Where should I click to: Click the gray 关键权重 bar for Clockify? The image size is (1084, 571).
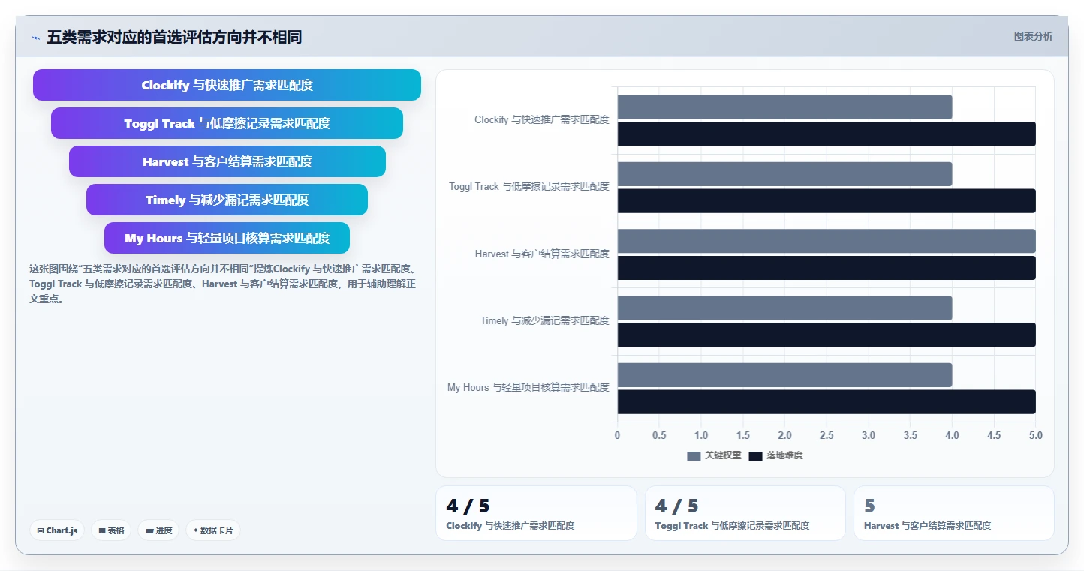click(784, 107)
